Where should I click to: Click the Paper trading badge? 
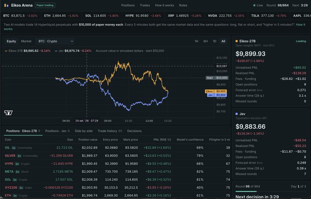pos(45,6)
